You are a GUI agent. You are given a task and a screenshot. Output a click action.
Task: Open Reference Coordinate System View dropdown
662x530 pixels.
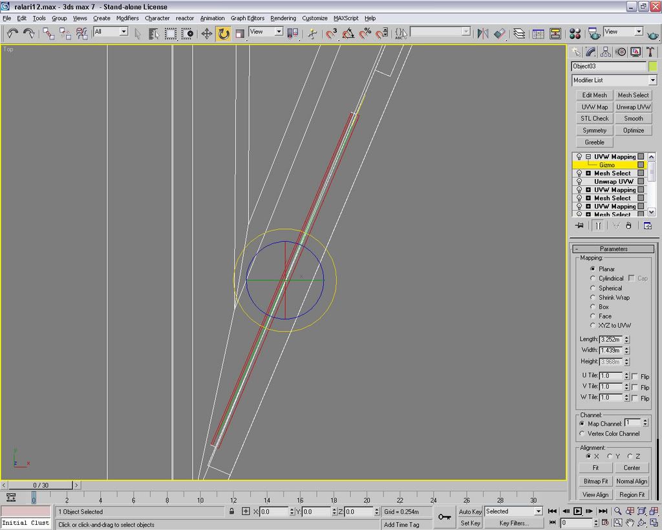pyautogui.click(x=279, y=31)
